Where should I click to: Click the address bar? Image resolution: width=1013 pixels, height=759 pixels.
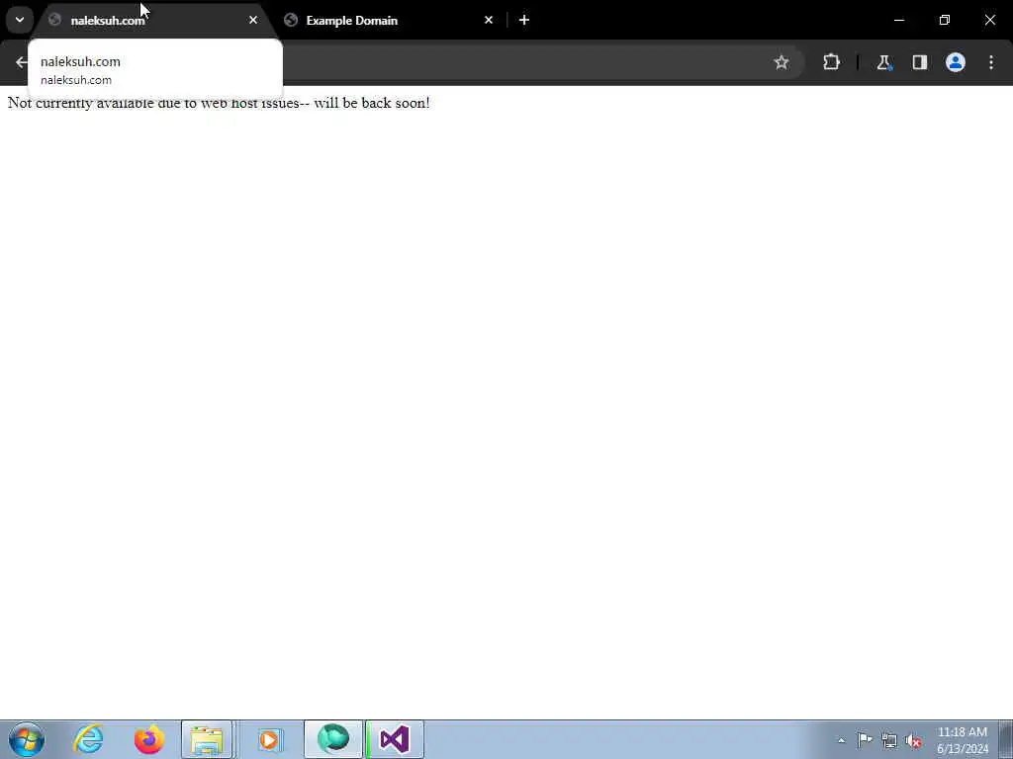pyautogui.click(x=523, y=62)
